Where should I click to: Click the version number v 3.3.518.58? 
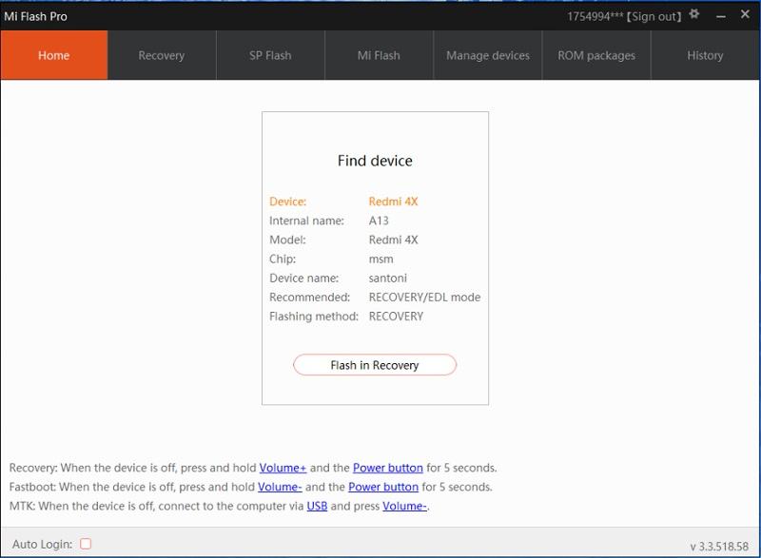pos(719,547)
